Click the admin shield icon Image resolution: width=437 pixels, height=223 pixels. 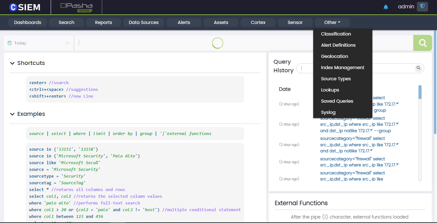click(x=422, y=7)
